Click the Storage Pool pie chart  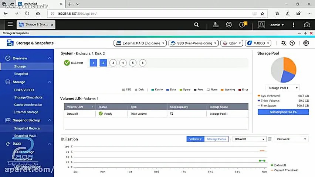pyautogui.click(x=284, y=70)
